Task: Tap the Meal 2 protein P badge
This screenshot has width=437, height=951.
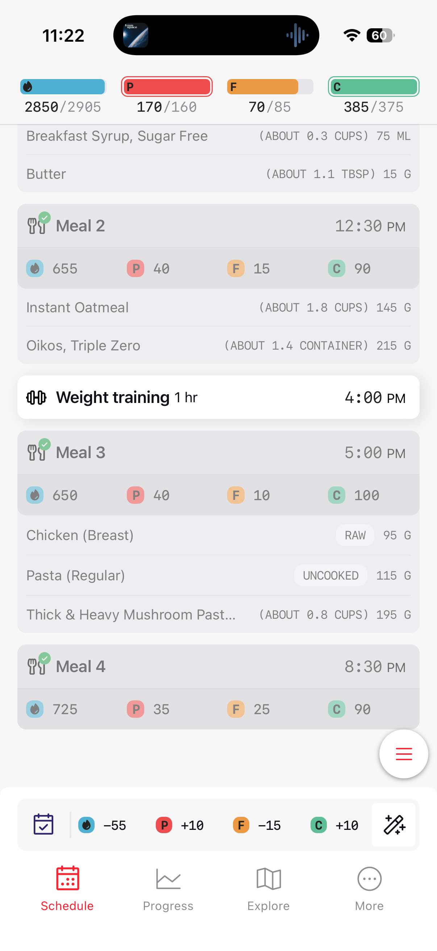Action: (x=136, y=268)
